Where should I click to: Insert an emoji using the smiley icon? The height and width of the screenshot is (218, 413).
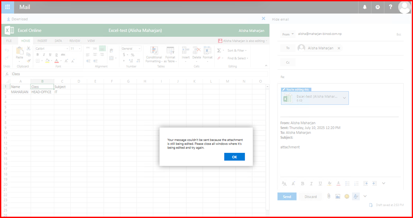347,196
